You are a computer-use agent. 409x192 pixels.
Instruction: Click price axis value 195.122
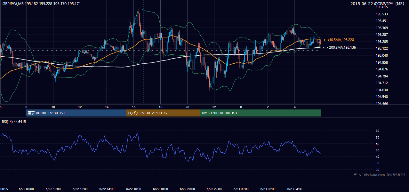pyautogui.click(x=381, y=48)
